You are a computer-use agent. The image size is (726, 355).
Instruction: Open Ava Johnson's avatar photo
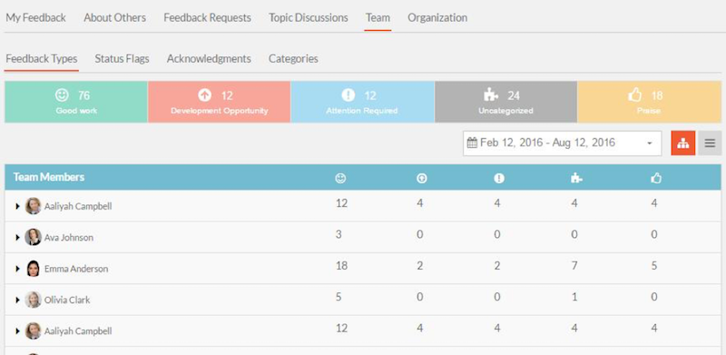[x=33, y=237]
